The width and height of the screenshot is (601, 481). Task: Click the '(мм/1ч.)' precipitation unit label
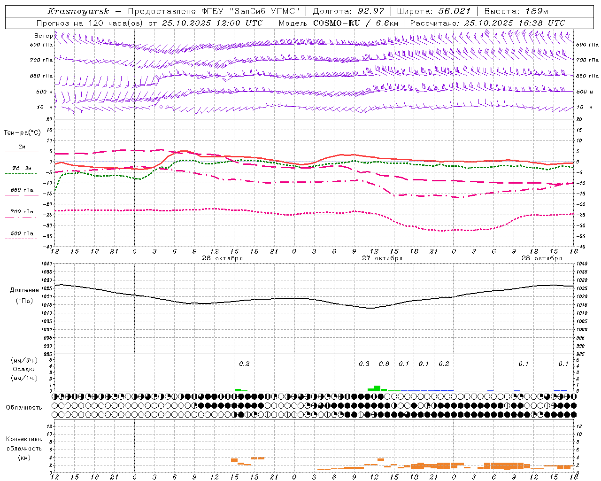pyautogui.click(x=24, y=378)
